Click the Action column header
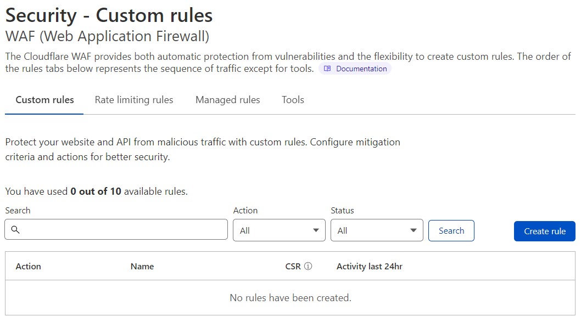This screenshot has width=581, height=322. 28,266
